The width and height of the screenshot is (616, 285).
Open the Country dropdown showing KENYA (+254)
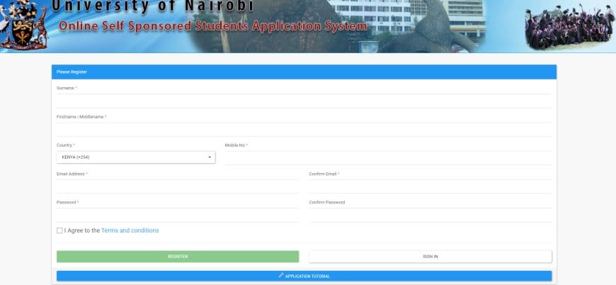tap(136, 157)
